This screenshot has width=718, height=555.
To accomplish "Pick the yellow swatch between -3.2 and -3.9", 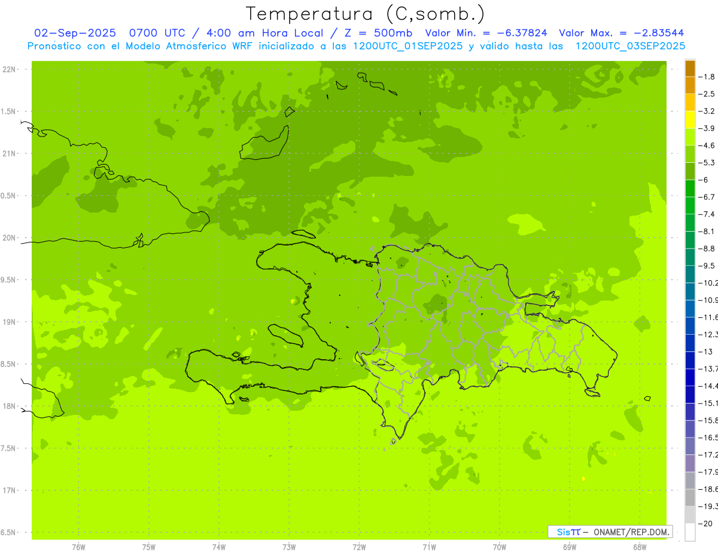I will [x=690, y=120].
